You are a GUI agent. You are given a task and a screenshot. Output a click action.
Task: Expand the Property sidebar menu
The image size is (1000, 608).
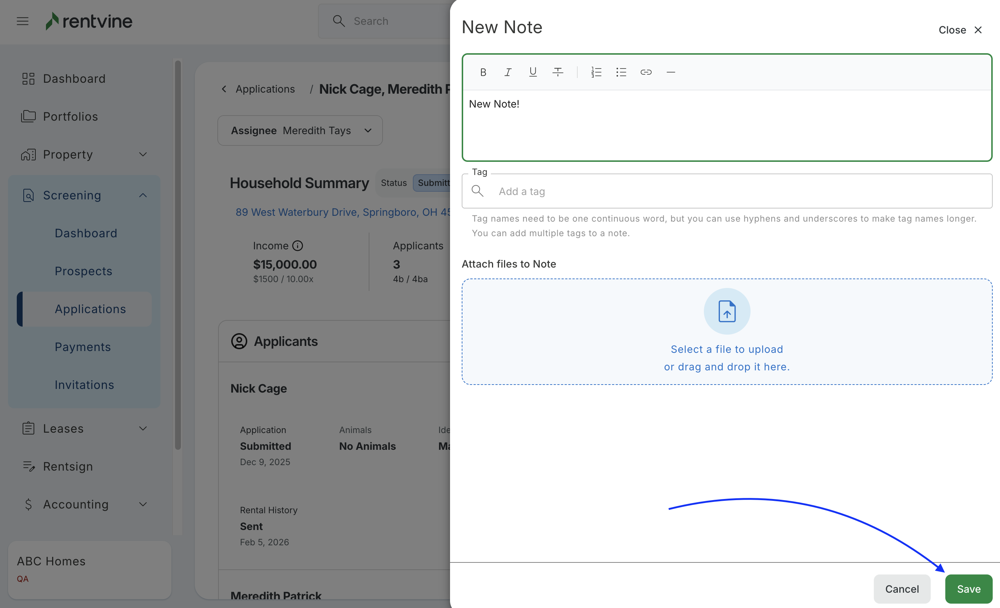pos(143,155)
